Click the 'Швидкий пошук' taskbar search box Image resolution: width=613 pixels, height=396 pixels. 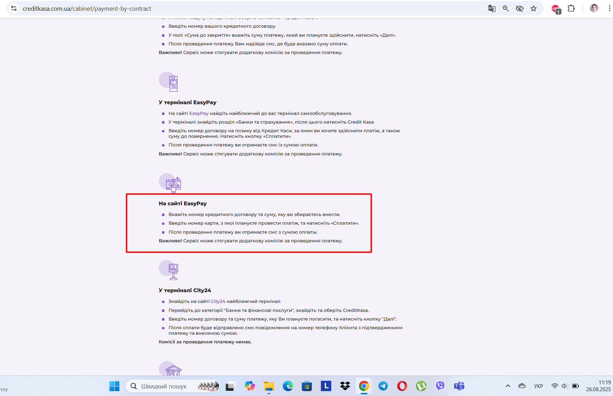click(x=173, y=386)
